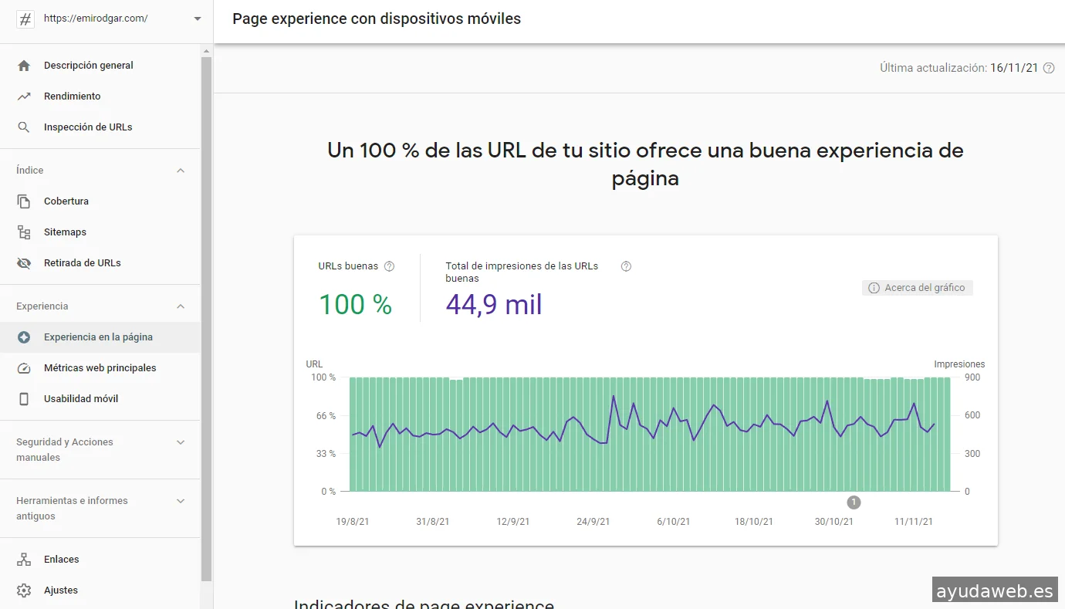
Task: Expand Herramientas e informes antiguos section
Action: coord(181,501)
